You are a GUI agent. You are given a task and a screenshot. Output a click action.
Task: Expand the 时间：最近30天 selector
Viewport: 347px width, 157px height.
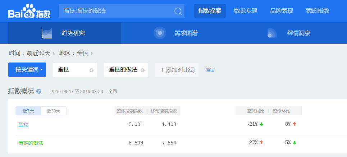[x=32, y=53]
